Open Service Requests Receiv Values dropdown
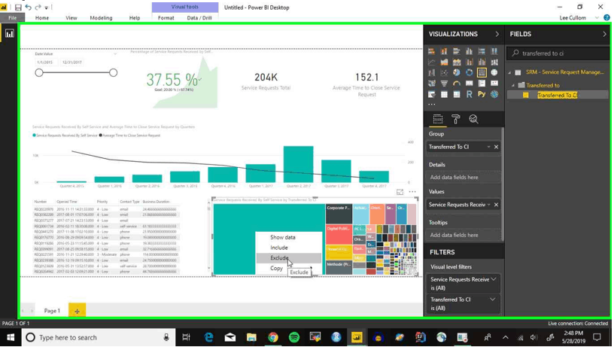This screenshot has height=347, width=614. [488, 205]
